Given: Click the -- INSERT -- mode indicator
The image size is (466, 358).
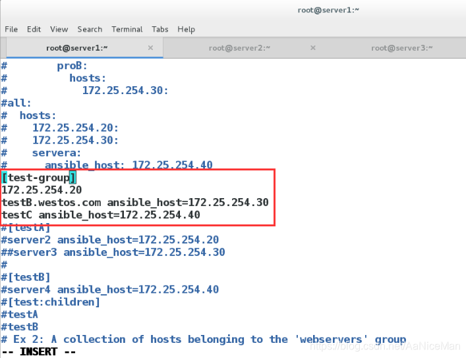Looking at the screenshot, I should (39, 352).
